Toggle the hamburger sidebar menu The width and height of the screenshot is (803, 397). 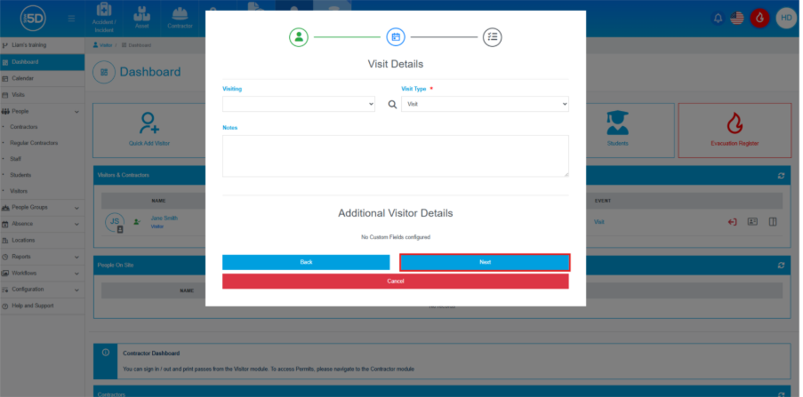click(x=71, y=18)
